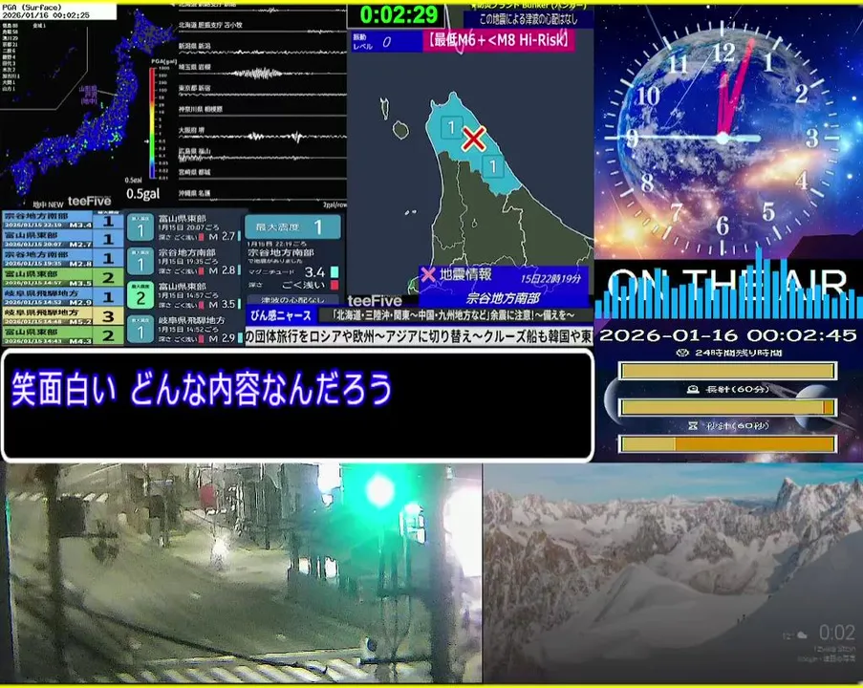Select the southern intensity 1 marker on map
The image size is (863, 688).
point(493,166)
